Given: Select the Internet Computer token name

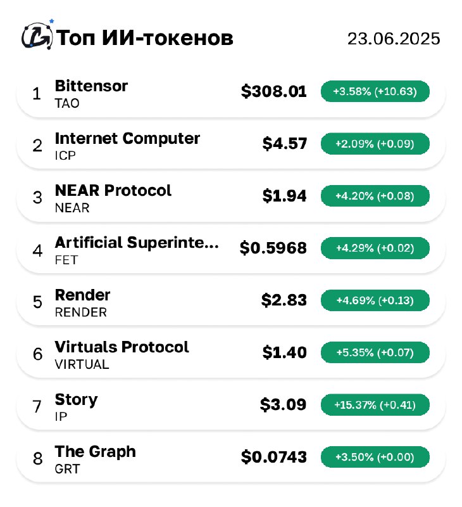Looking at the screenshot, I should (x=127, y=138).
